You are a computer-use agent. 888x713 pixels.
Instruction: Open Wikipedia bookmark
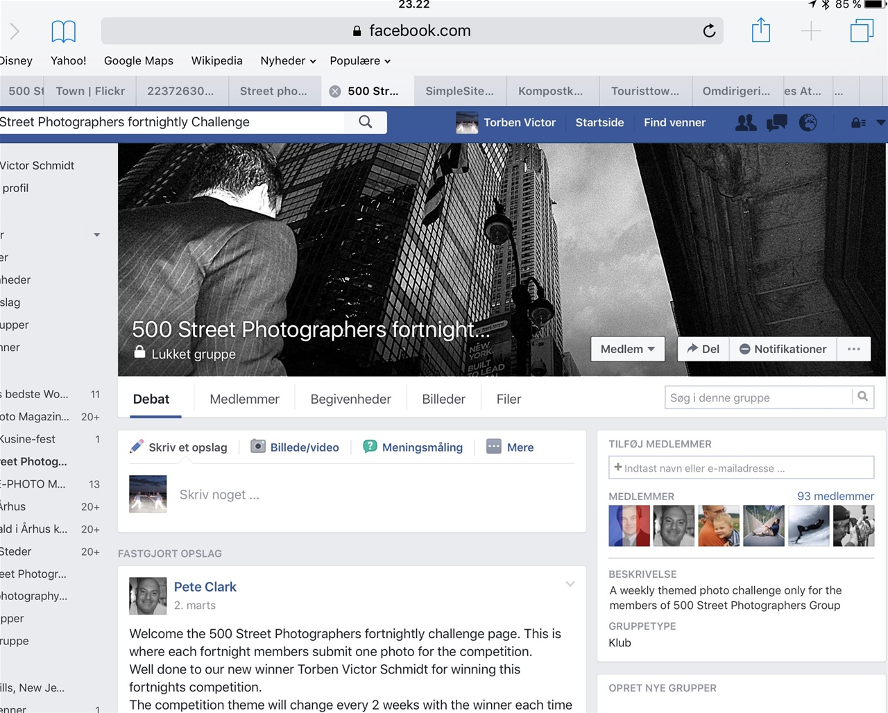(x=217, y=61)
